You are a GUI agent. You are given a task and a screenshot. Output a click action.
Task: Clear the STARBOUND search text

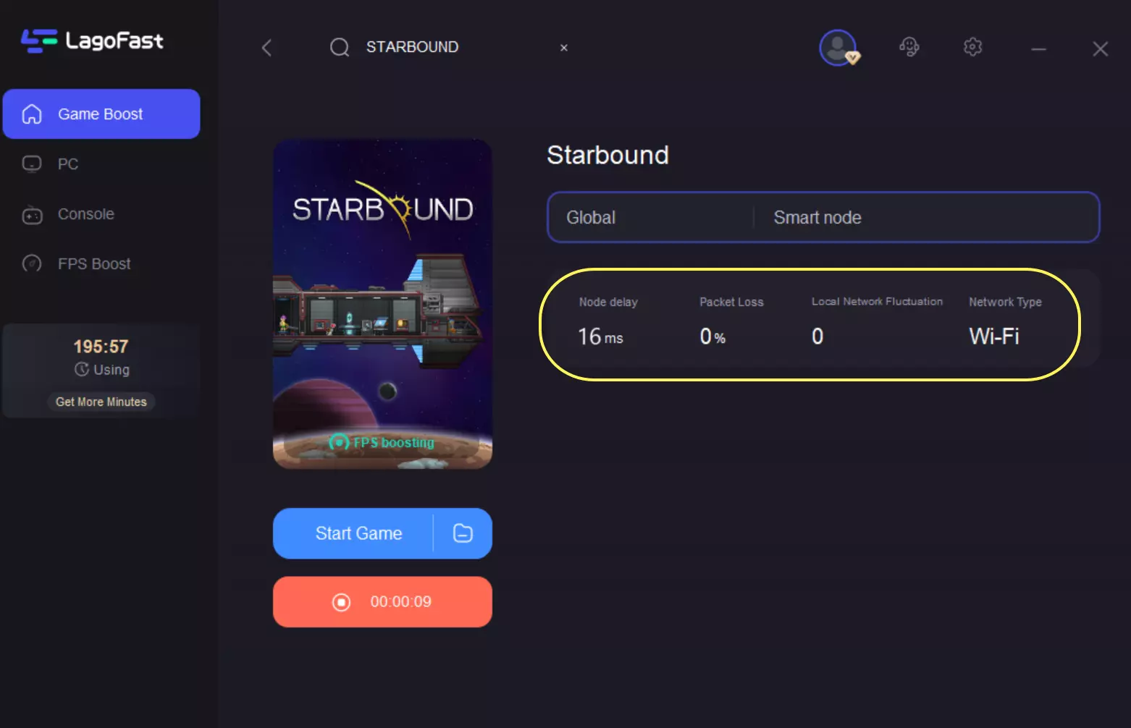pos(564,48)
